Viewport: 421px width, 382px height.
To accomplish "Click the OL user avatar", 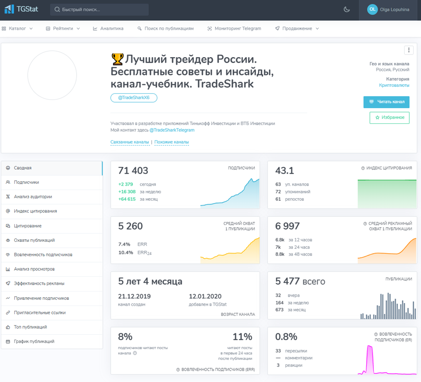I will (x=372, y=10).
